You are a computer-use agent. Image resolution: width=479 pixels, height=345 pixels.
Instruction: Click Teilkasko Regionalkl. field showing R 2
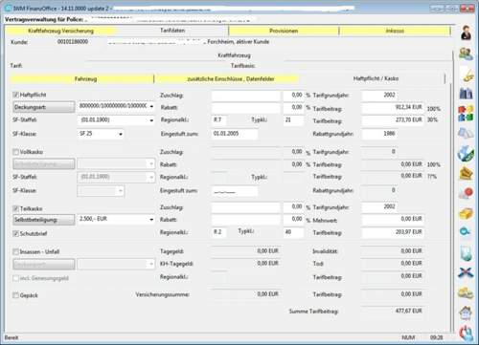(x=218, y=232)
